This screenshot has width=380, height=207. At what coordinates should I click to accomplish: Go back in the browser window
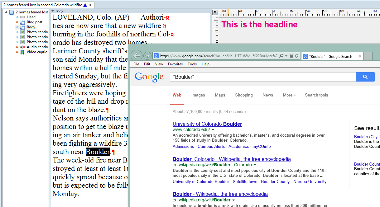(x=137, y=56)
